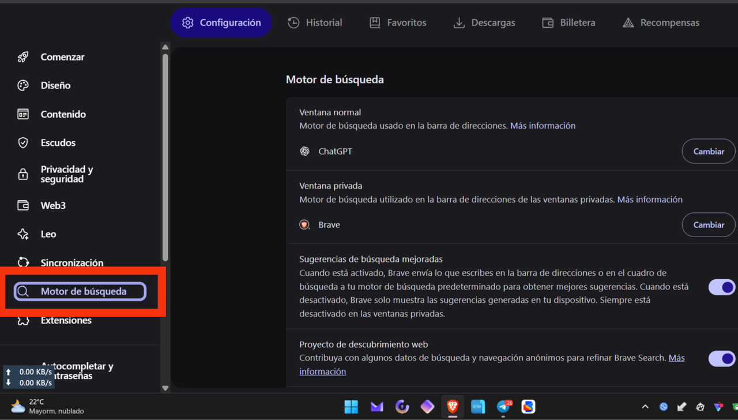The image size is (738, 420).
Task: Select Sincronización in the settings sidebar
Action: (72, 262)
